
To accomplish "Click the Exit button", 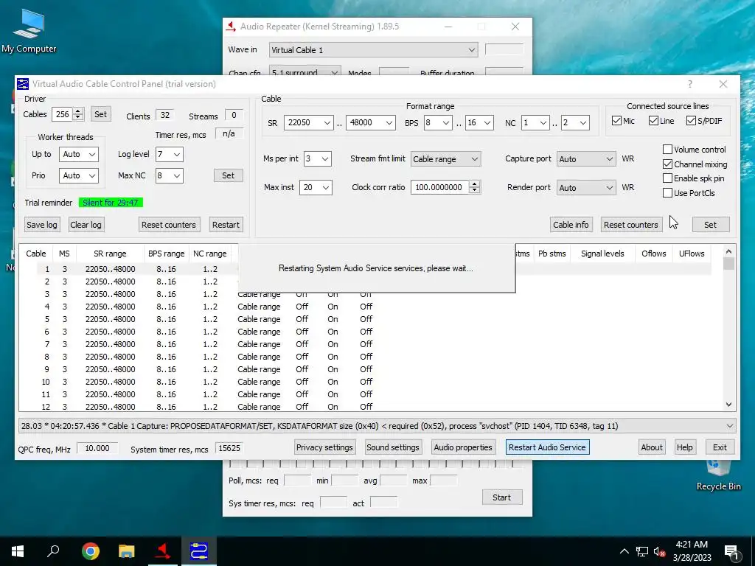I will tap(720, 447).
